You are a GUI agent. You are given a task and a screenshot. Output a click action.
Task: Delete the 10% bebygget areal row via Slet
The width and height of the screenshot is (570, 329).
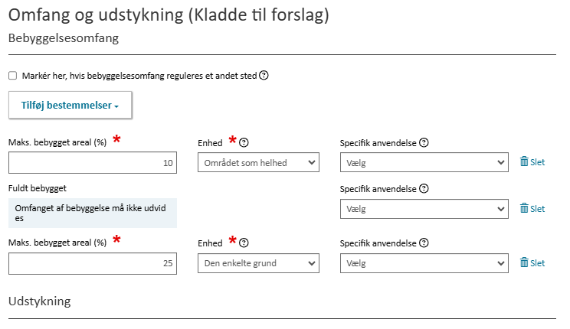532,162
